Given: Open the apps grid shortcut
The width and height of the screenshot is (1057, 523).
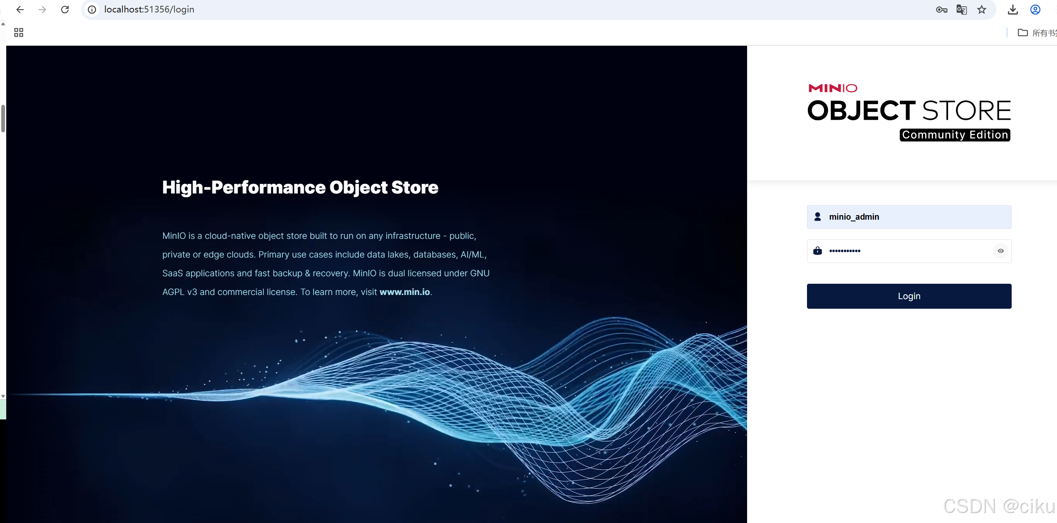Looking at the screenshot, I should [19, 32].
